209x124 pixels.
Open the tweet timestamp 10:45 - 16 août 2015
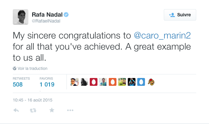pos(32,100)
